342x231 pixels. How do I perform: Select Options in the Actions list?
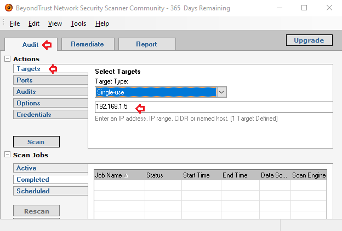(x=50, y=103)
